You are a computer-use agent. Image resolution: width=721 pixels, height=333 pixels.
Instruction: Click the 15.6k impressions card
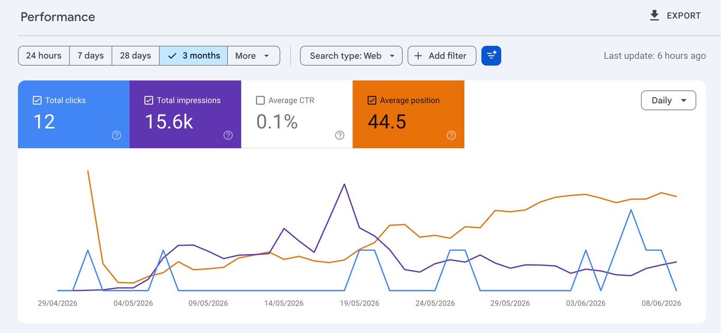186,114
